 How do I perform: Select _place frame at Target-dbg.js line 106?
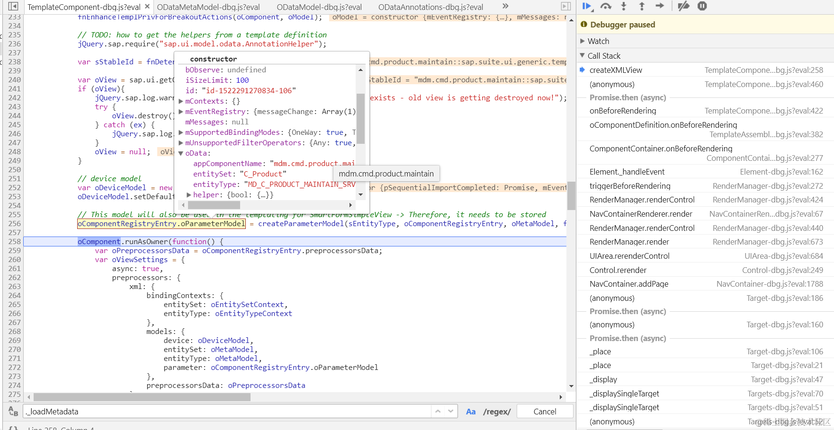[x=706, y=351]
